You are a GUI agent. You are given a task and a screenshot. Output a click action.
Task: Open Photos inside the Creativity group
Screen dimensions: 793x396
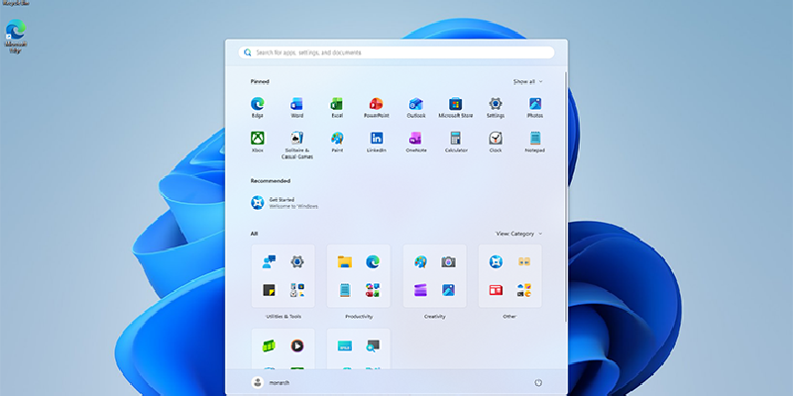[448, 290]
